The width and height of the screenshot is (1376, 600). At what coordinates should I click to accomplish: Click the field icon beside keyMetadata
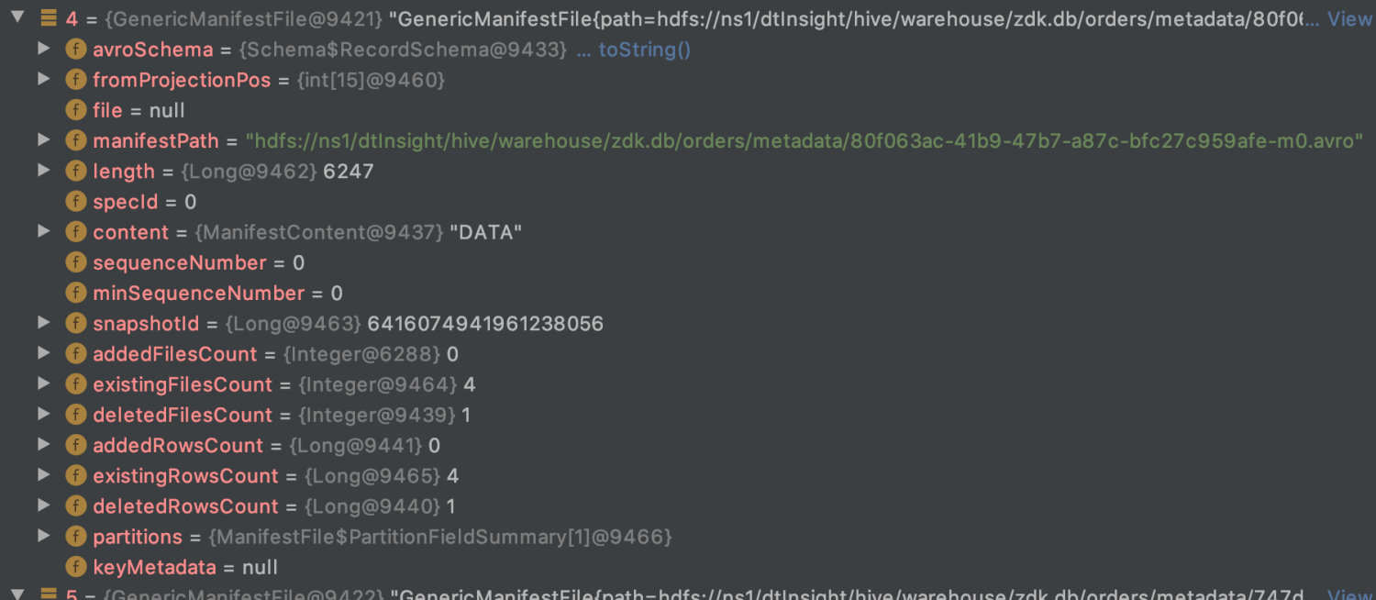click(76, 567)
